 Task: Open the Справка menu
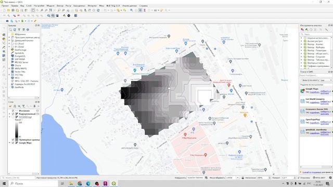coord(144,6)
